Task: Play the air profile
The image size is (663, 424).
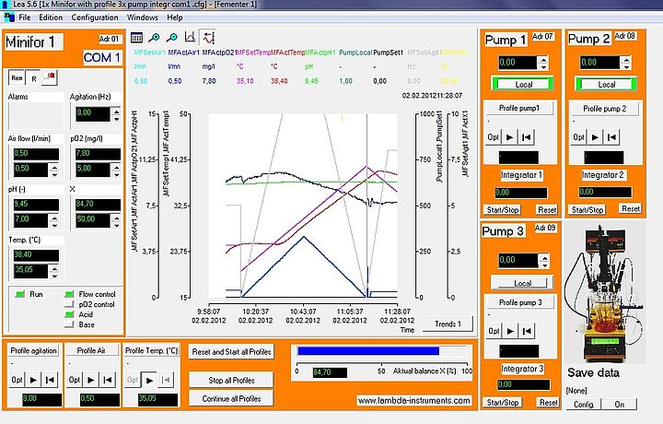Action: (x=91, y=380)
